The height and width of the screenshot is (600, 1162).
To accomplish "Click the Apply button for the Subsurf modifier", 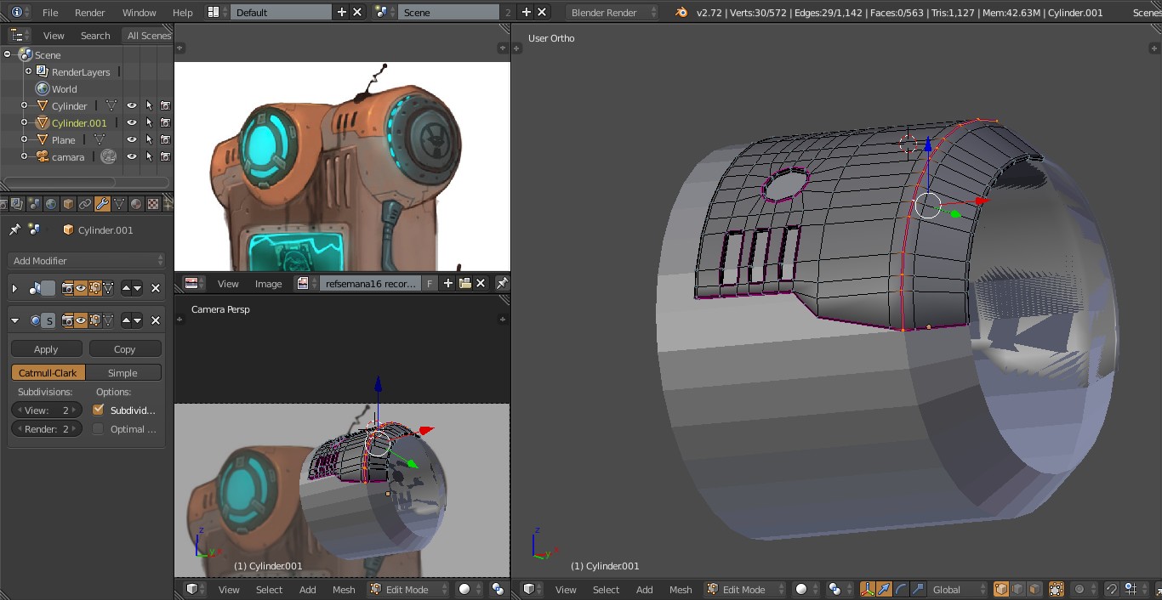I will (46, 349).
